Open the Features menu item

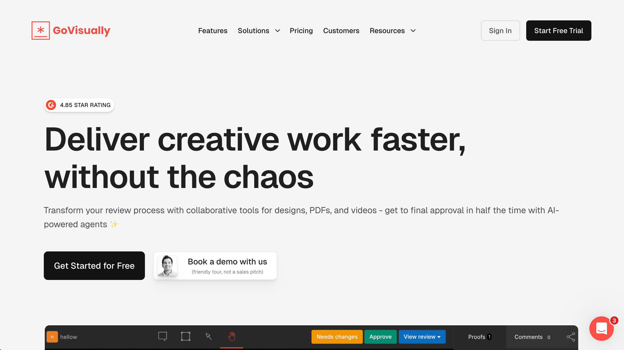(x=213, y=31)
